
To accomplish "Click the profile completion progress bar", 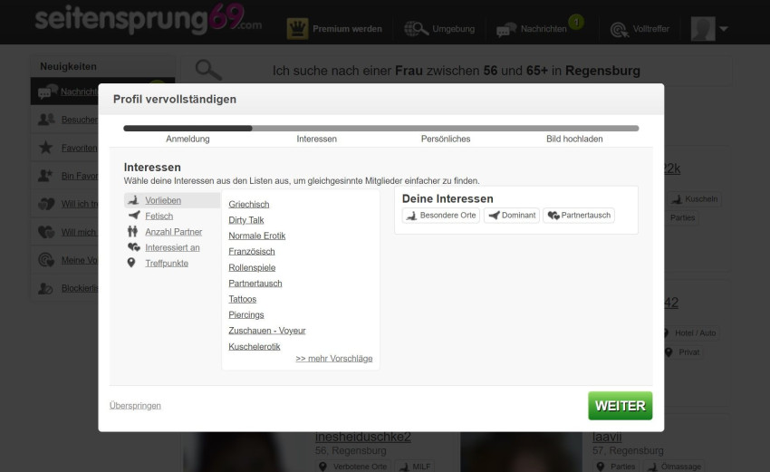I will pos(381,128).
